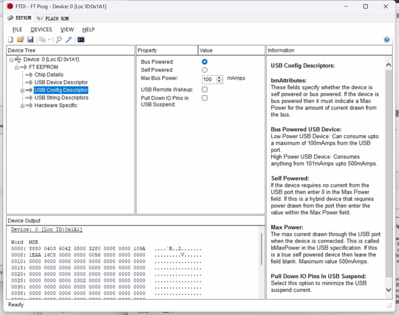This screenshot has width=399, height=315.
Task: Open the HELP menu
Action: click(88, 30)
